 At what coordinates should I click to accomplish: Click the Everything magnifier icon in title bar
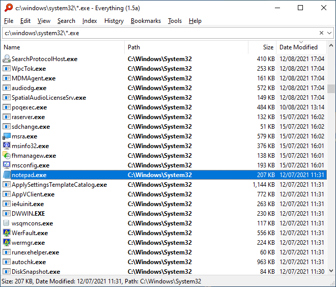click(9, 8)
